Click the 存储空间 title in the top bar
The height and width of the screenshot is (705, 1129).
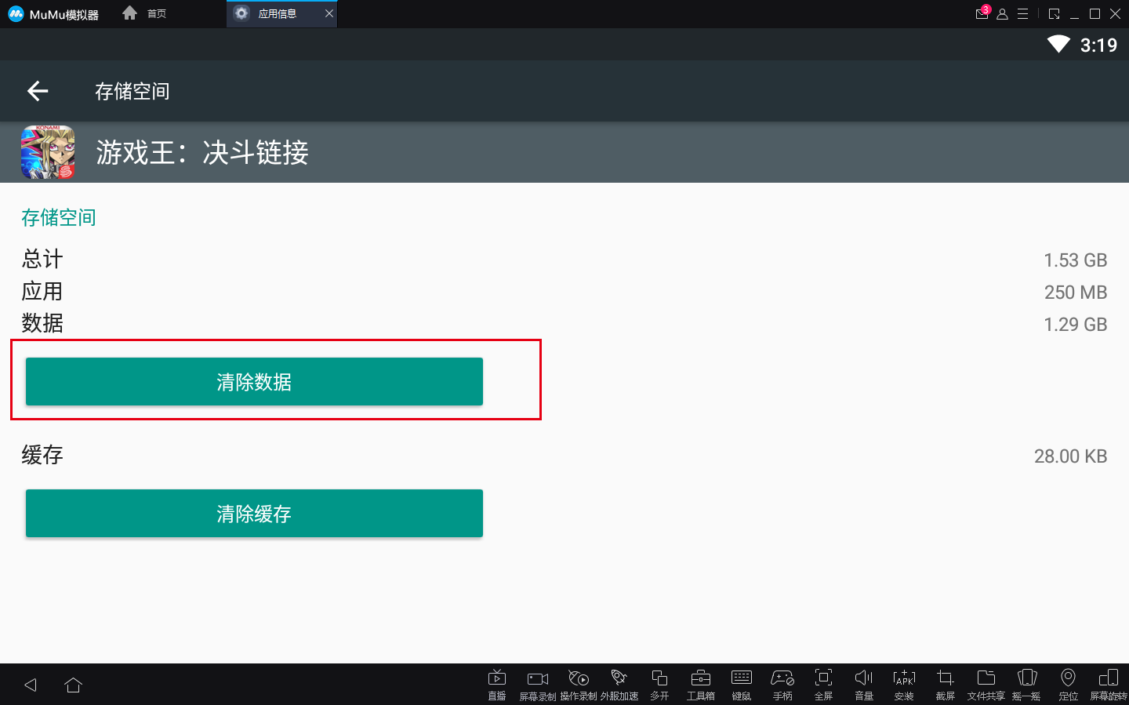click(x=133, y=91)
